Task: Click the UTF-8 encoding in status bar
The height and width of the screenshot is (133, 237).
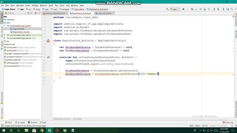Action: point(205,126)
